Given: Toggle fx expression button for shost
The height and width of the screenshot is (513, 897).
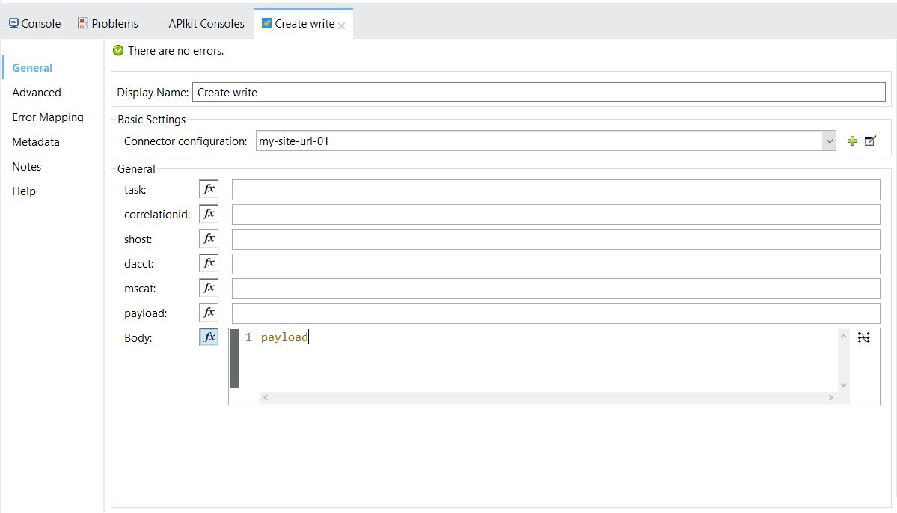Looking at the screenshot, I should pyautogui.click(x=209, y=239).
